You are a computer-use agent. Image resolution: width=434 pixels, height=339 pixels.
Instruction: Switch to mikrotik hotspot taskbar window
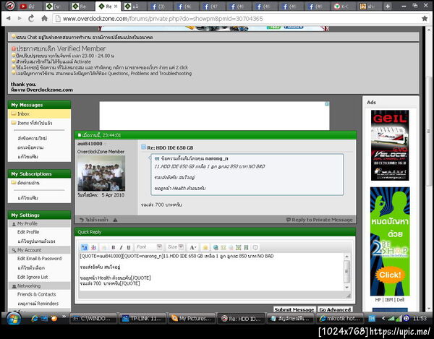point(340,319)
